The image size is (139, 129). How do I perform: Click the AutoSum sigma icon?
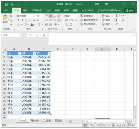pyautogui.click(x=117, y=16)
